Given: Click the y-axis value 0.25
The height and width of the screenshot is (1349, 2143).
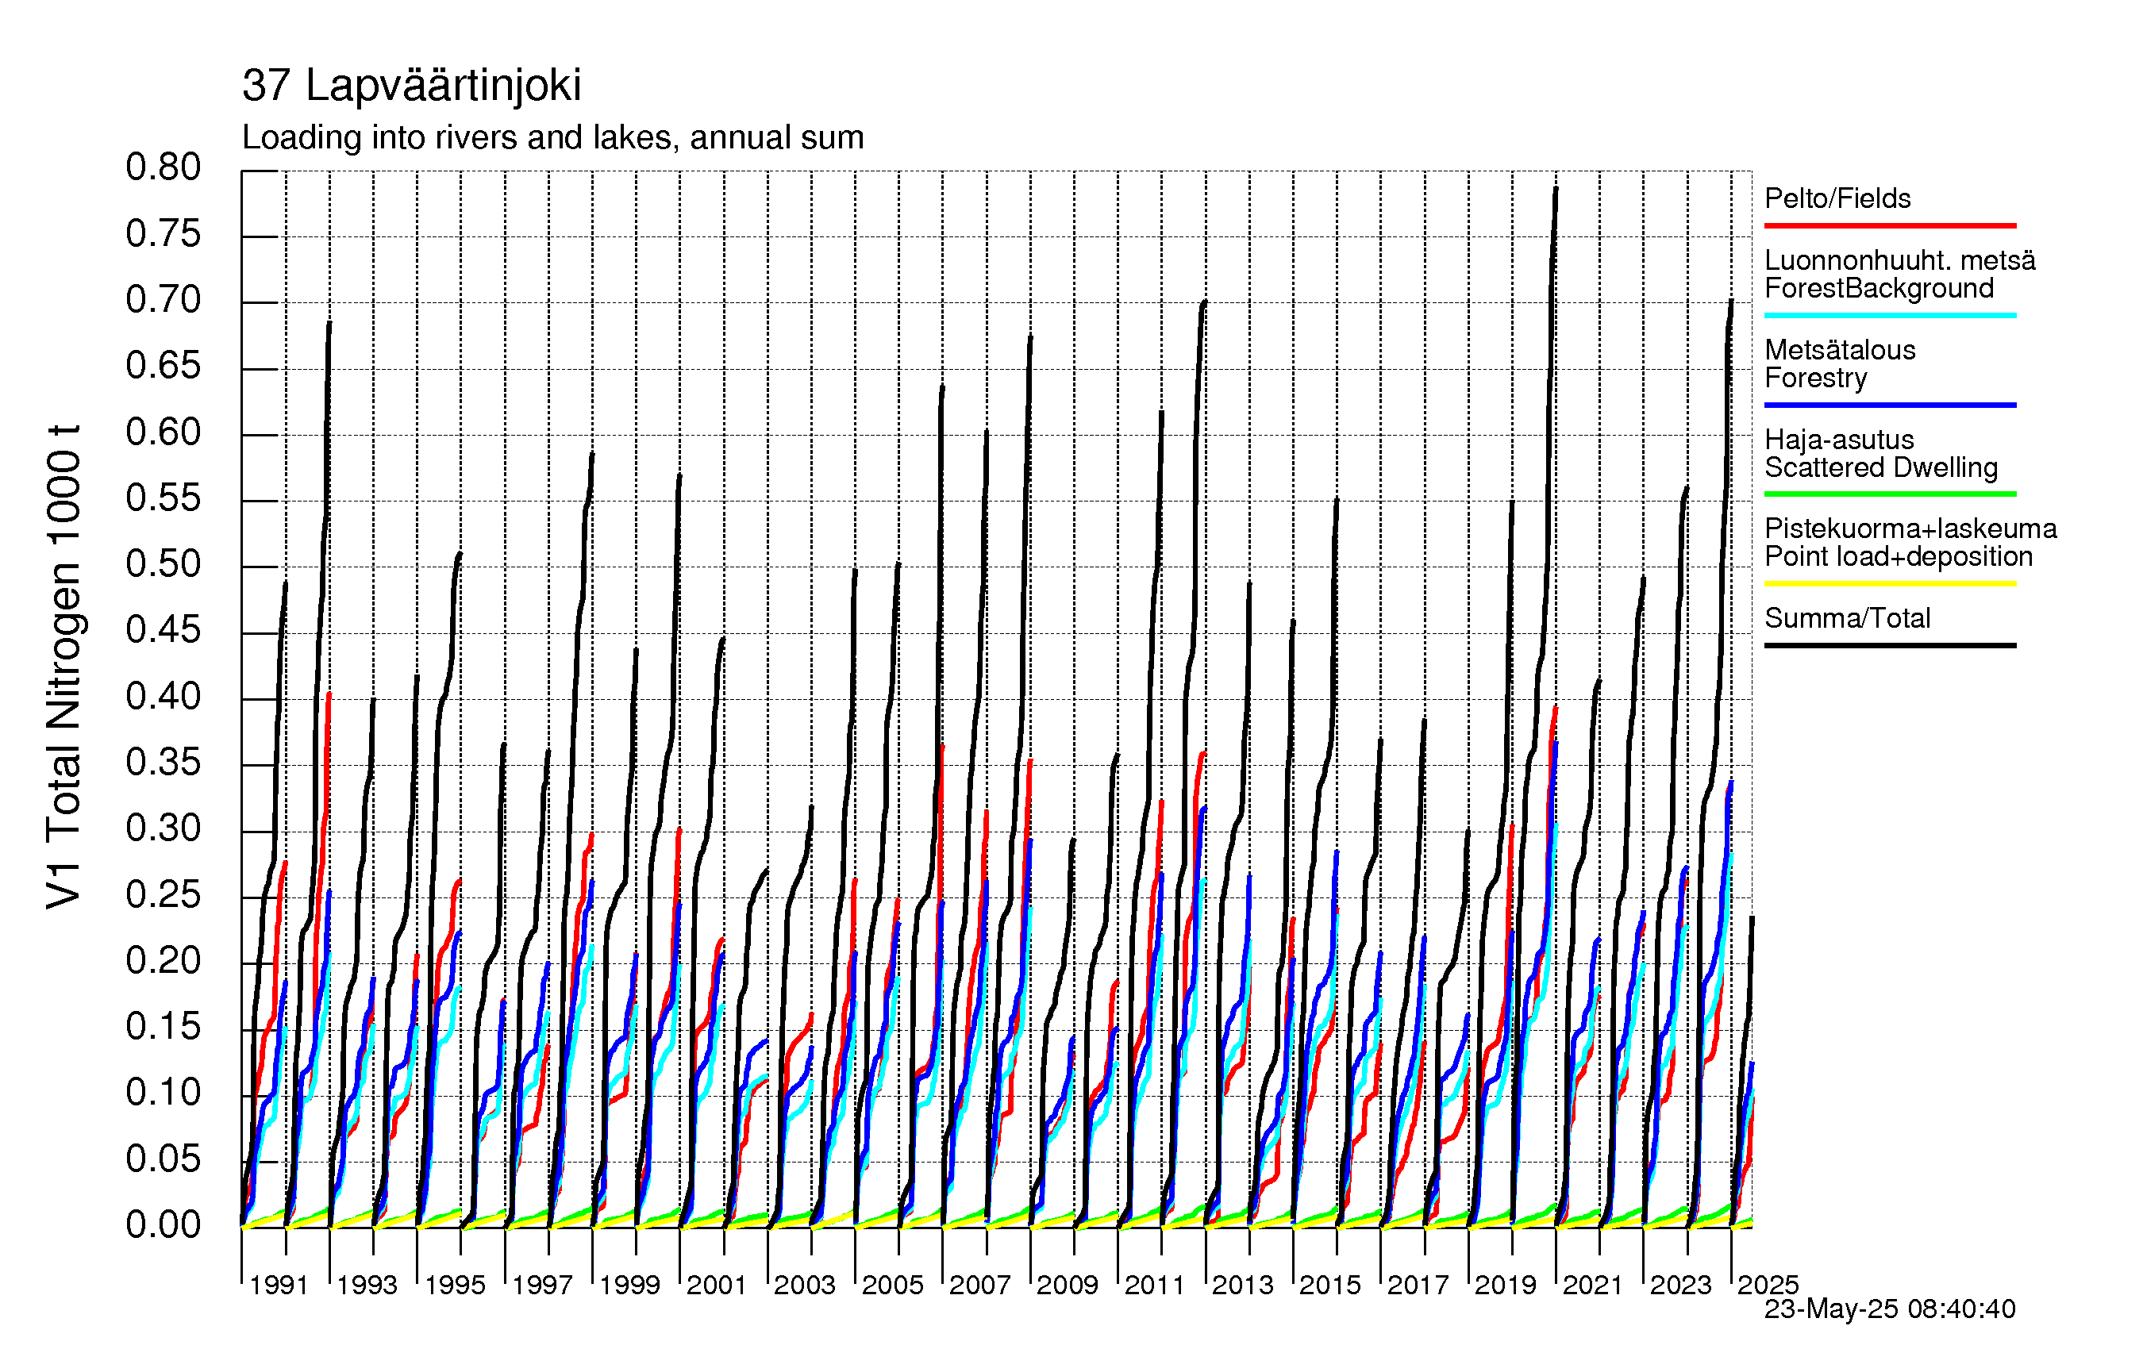Looking at the screenshot, I should pyautogui.click(x=163, y=895).
